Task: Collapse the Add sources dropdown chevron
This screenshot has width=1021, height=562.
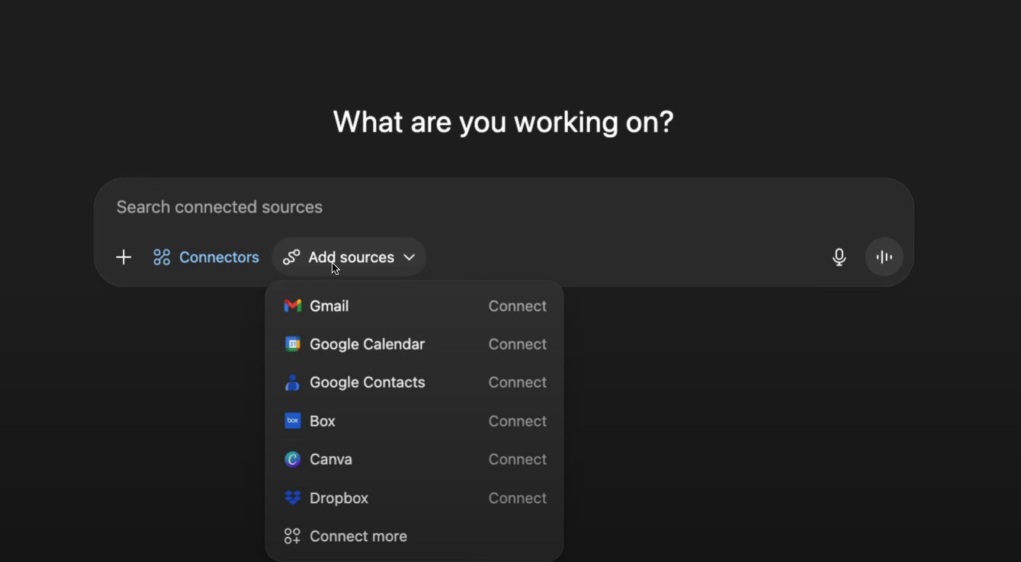Action: point(409,257)
